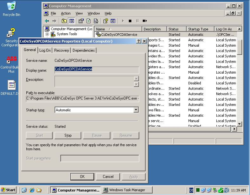
Task: Switch to the Log On tab
Action: [x=45, y=50]
